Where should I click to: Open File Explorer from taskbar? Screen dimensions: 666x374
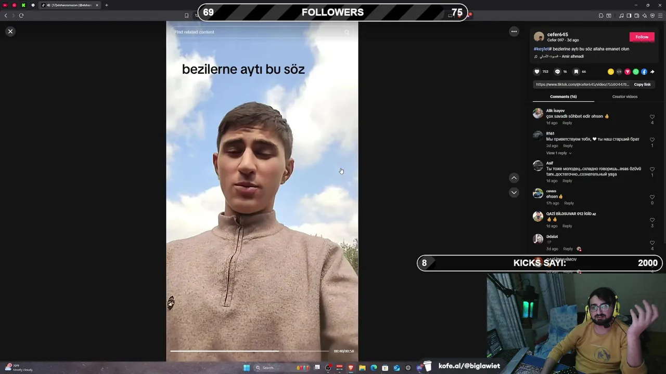362,368
